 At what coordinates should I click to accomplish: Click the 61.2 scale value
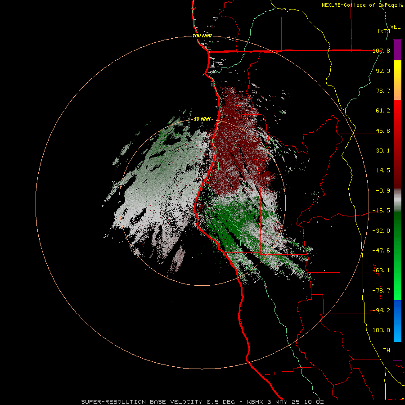(x=383, y=111)
